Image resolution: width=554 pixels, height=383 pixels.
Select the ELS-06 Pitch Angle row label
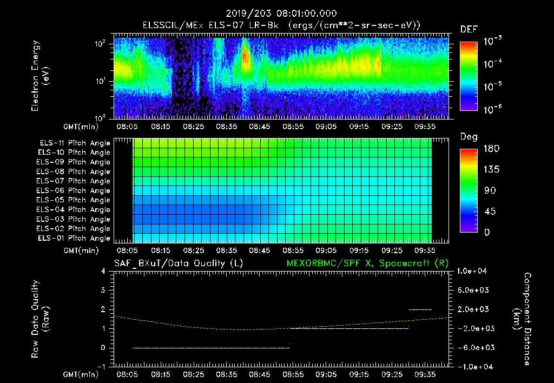(74, 190)
